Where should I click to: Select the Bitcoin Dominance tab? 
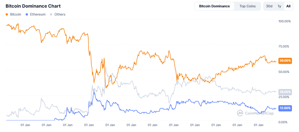pos(214,6)
